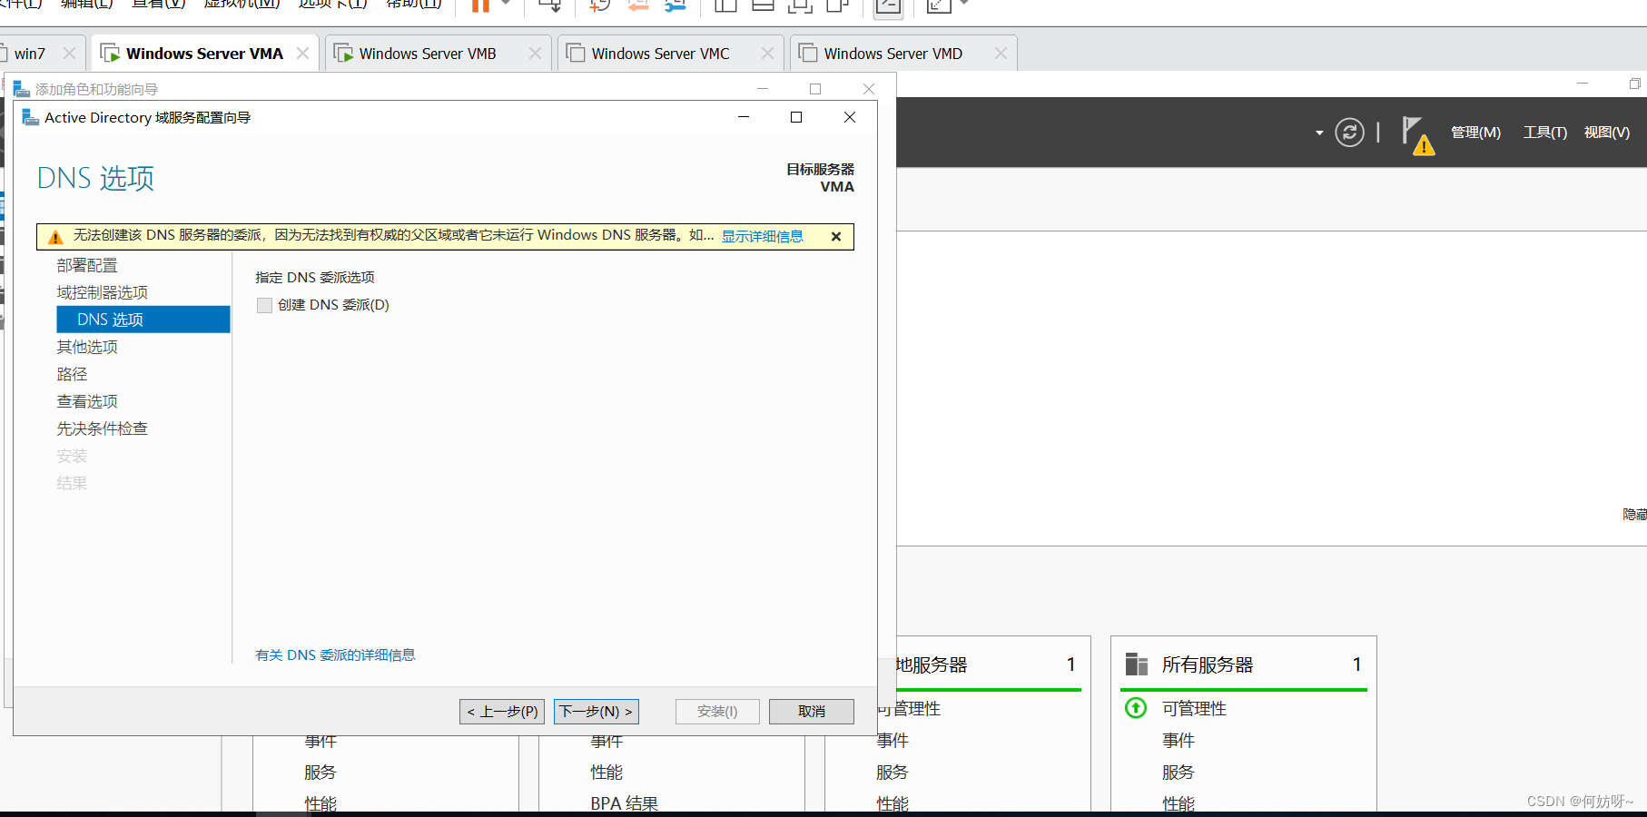Click the Active Directory wizard title bar icon
Screen dimensions: 1647x817
[x=30, y=117]
